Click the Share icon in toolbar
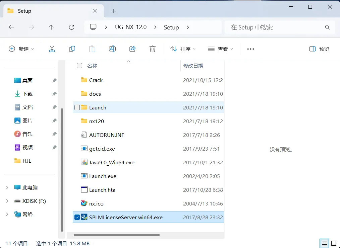340x248 pixels. [x=132, y=49]
